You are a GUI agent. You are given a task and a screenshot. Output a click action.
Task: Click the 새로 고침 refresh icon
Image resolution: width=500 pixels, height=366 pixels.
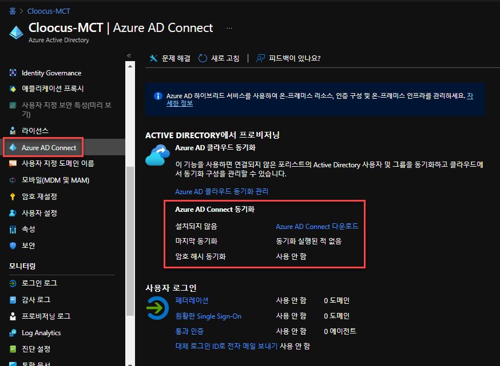click(203, 58)
